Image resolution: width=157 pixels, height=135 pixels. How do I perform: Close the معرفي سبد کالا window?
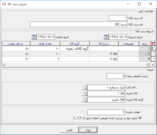click(x=151, y=4)
